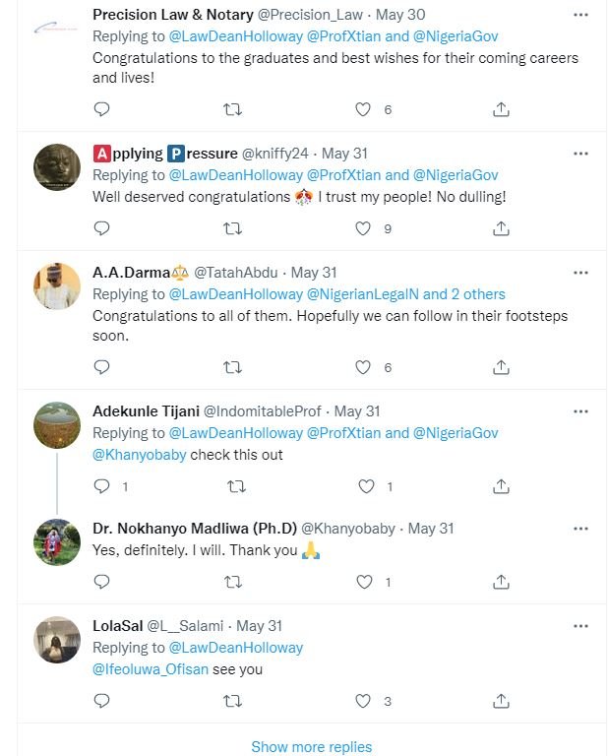Share Dr. Nokhanyo Madliwa's reply

[x=501, y=582]
